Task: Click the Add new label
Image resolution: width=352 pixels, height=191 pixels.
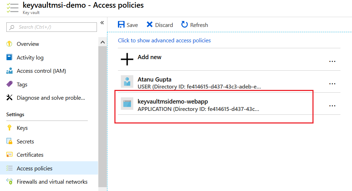Action: click(149, 57)
